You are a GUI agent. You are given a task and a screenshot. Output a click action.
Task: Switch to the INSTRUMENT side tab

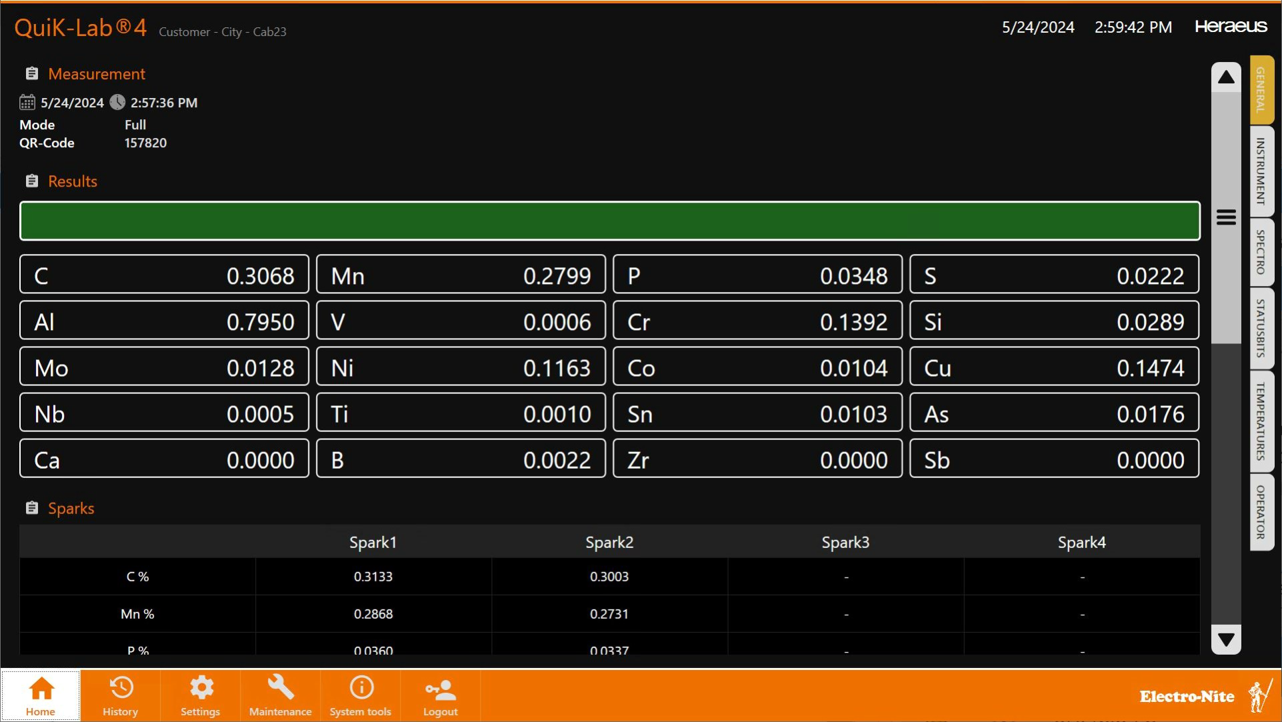pos(1261,171)
